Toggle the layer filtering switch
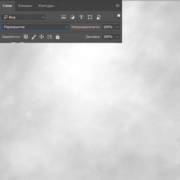The width and height of the screenshot is (180, 180). [119, 17]
